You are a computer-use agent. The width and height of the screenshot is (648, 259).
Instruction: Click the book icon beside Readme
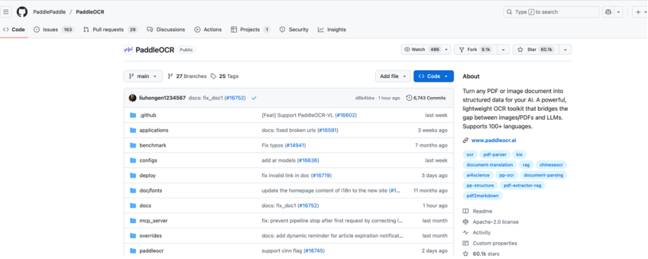[466, 211]
